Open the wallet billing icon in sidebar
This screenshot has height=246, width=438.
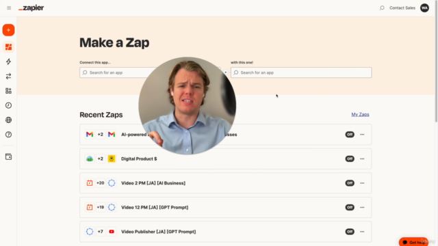[8, 156]
